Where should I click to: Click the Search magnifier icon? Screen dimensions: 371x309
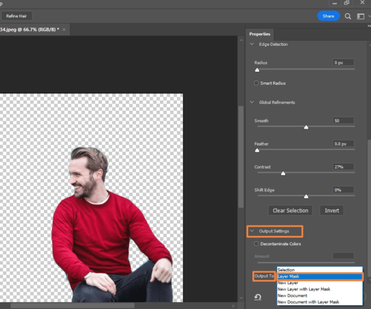tap(348, 16)
